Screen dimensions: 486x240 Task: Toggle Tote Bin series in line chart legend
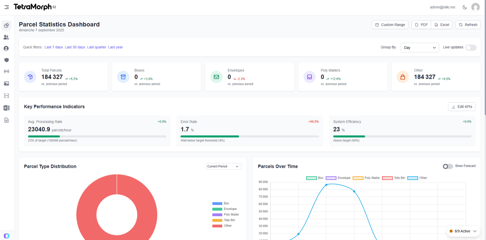pyautogui.click(x=394, y=178)
